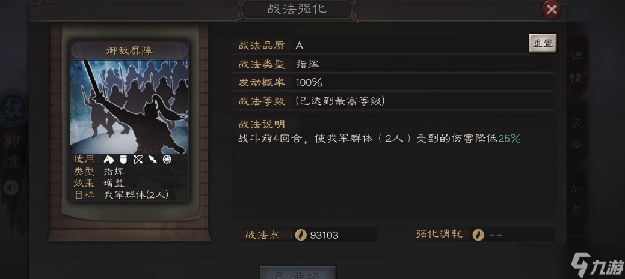Open the 加点 side tab

577,200
